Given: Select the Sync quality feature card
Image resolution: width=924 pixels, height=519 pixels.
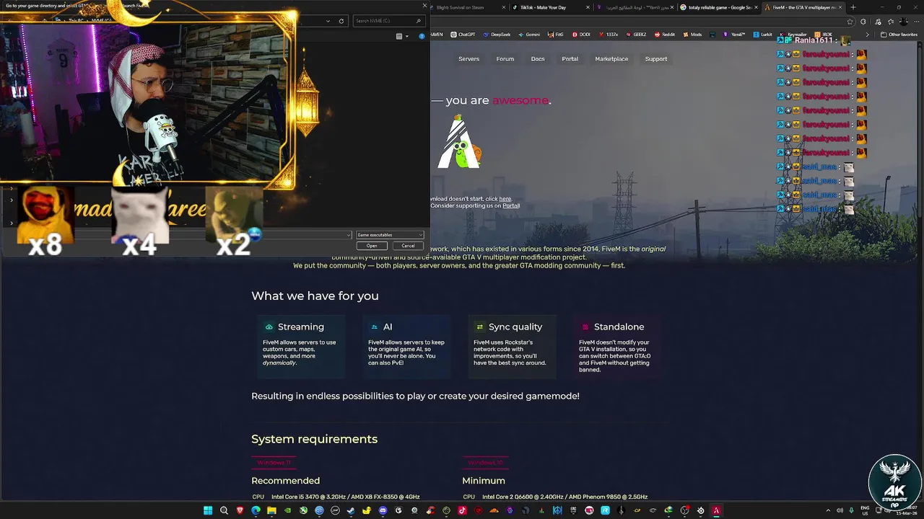Looking at the screenshot, I should pyautogui.click(x=512, y=347).
